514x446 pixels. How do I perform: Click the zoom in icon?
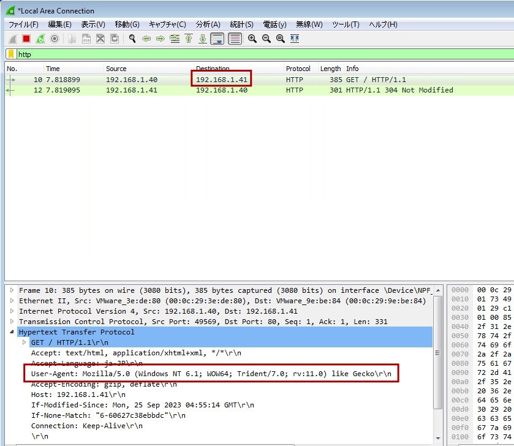252,39
